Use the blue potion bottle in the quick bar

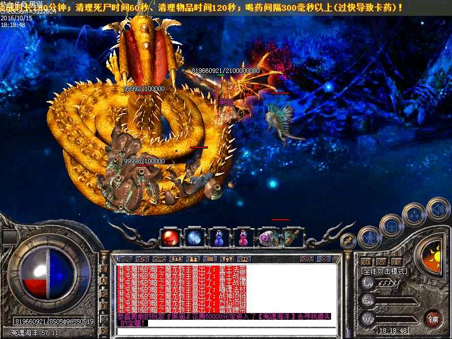(x=219, y=238)
